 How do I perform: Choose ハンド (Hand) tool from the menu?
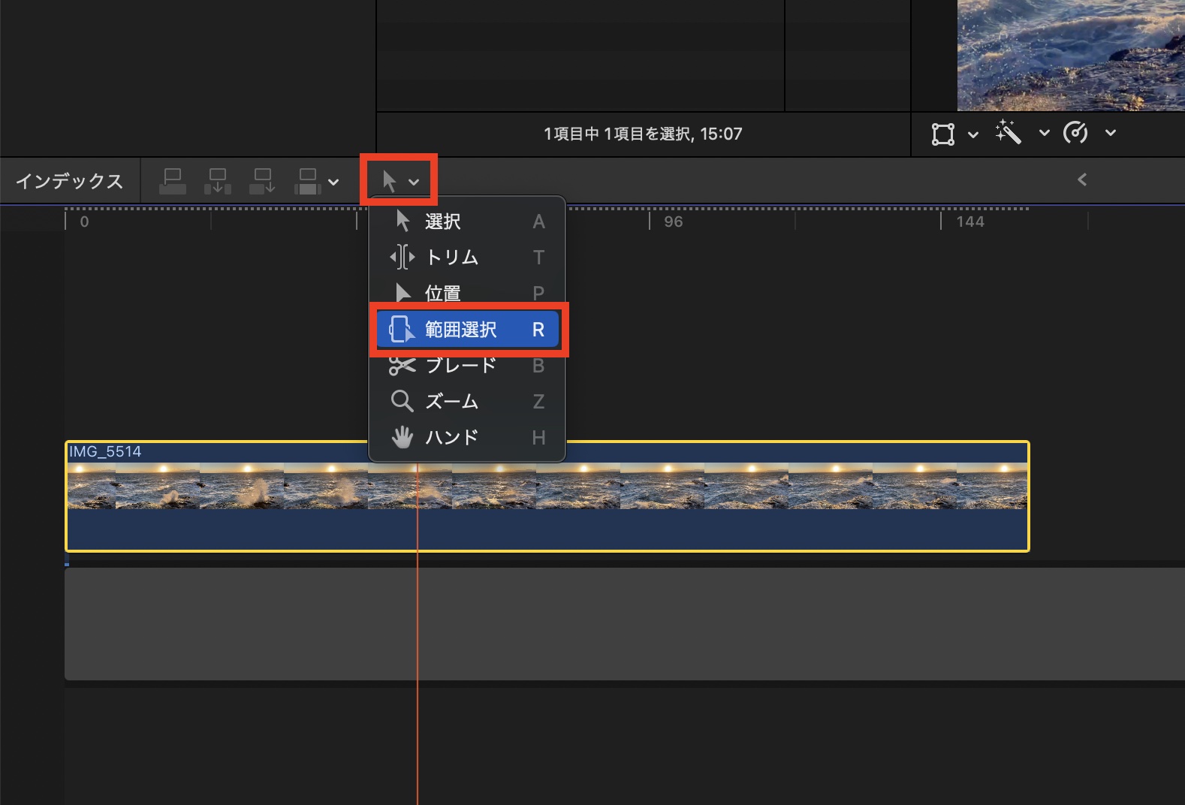466,437
